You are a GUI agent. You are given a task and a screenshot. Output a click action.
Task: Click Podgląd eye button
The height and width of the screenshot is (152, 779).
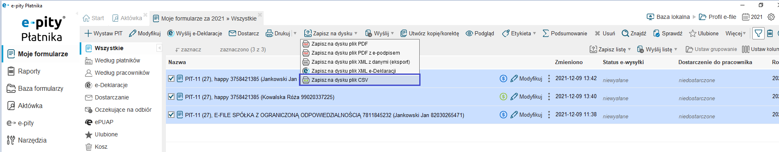coord(480,33)
